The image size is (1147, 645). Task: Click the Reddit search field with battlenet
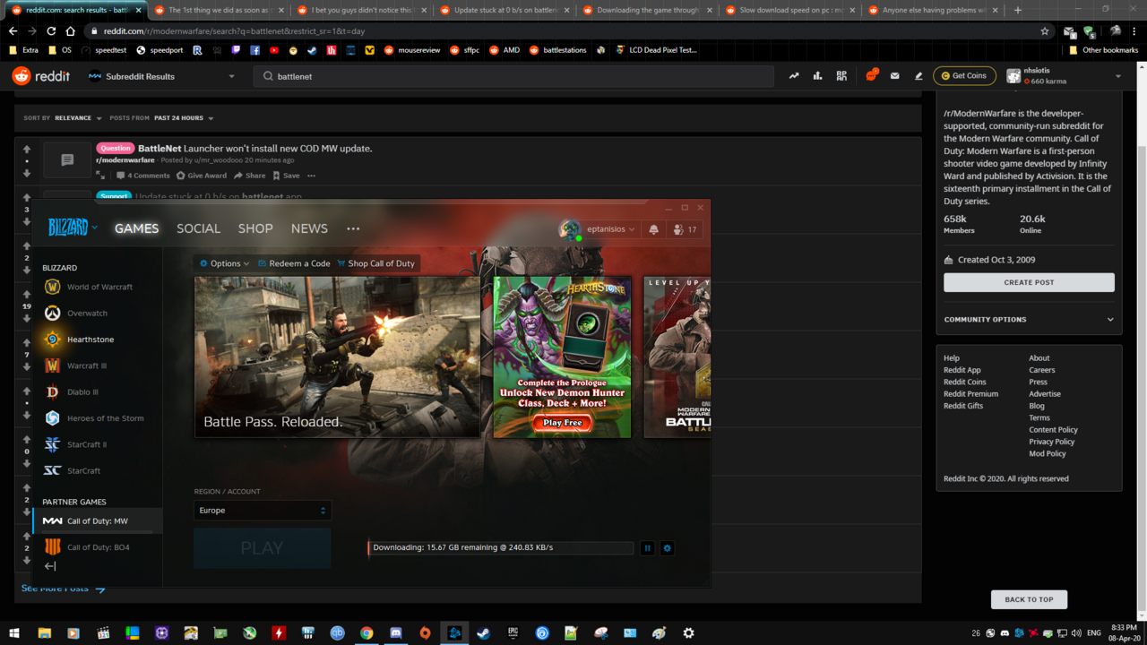pyautogui.click(x=513, y=76)
